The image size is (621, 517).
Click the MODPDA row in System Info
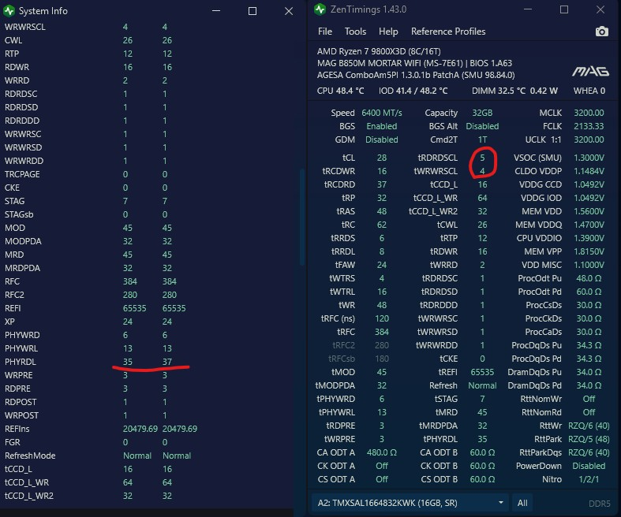[88, 241]
